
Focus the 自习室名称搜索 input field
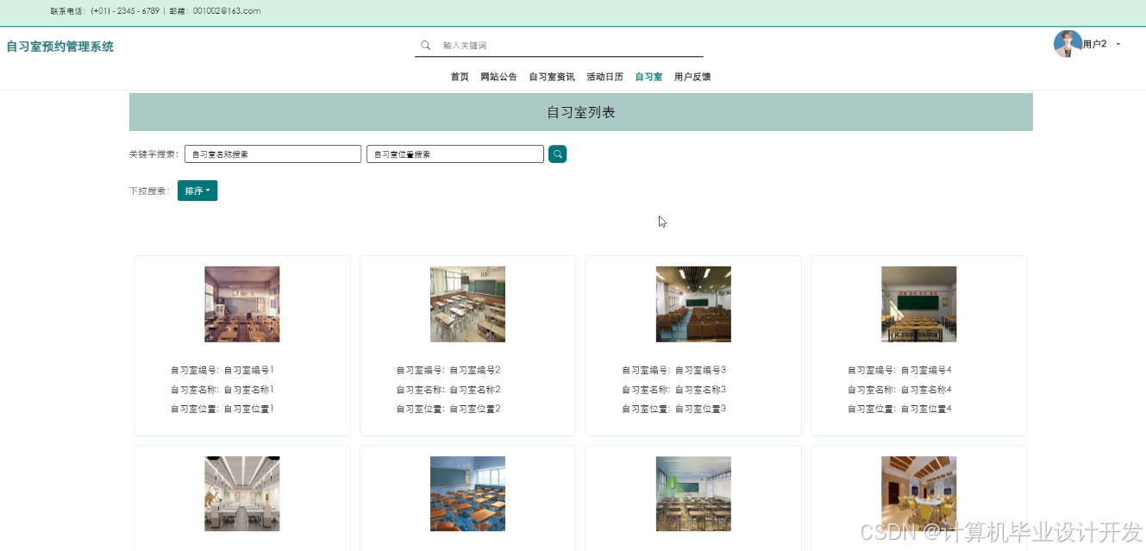pos(272,154)
